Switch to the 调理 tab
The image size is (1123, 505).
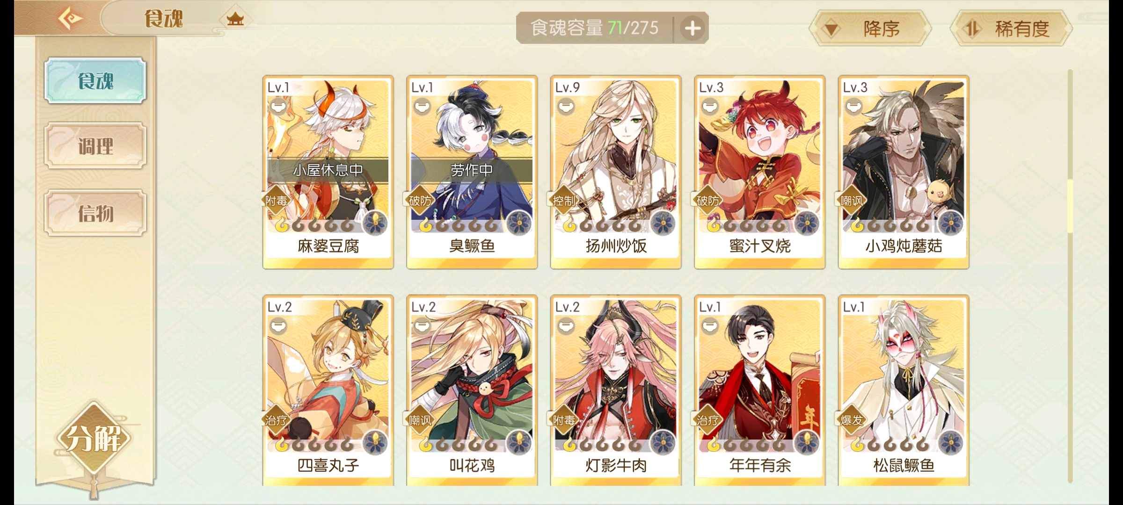click(95, 146)
